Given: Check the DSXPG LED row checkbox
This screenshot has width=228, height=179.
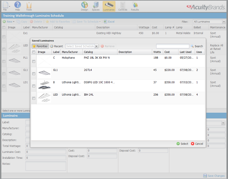Looking at the screenshot, I should click(x=34, y=86).
